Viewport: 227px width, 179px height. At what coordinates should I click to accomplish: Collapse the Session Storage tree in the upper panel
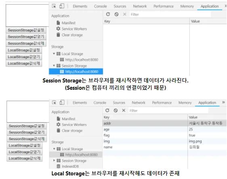pos(54,65)
